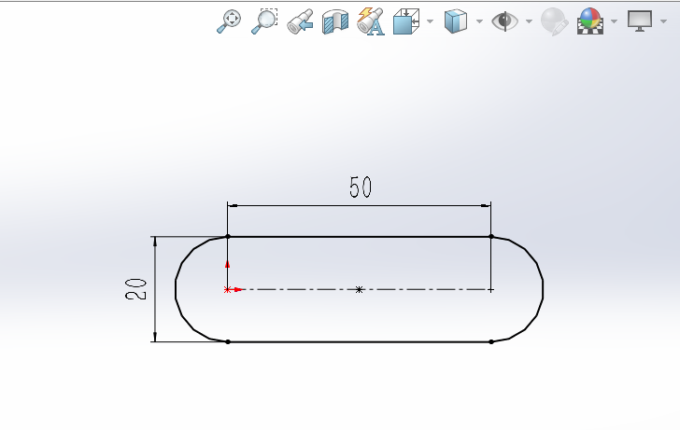Select the 20 dimension value
This screenshot has width=680, height=430.
(135, 289)
